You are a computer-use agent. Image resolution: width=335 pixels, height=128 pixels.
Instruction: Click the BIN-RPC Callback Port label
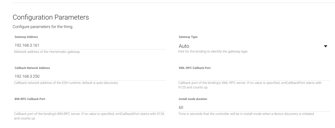[30, 99]
